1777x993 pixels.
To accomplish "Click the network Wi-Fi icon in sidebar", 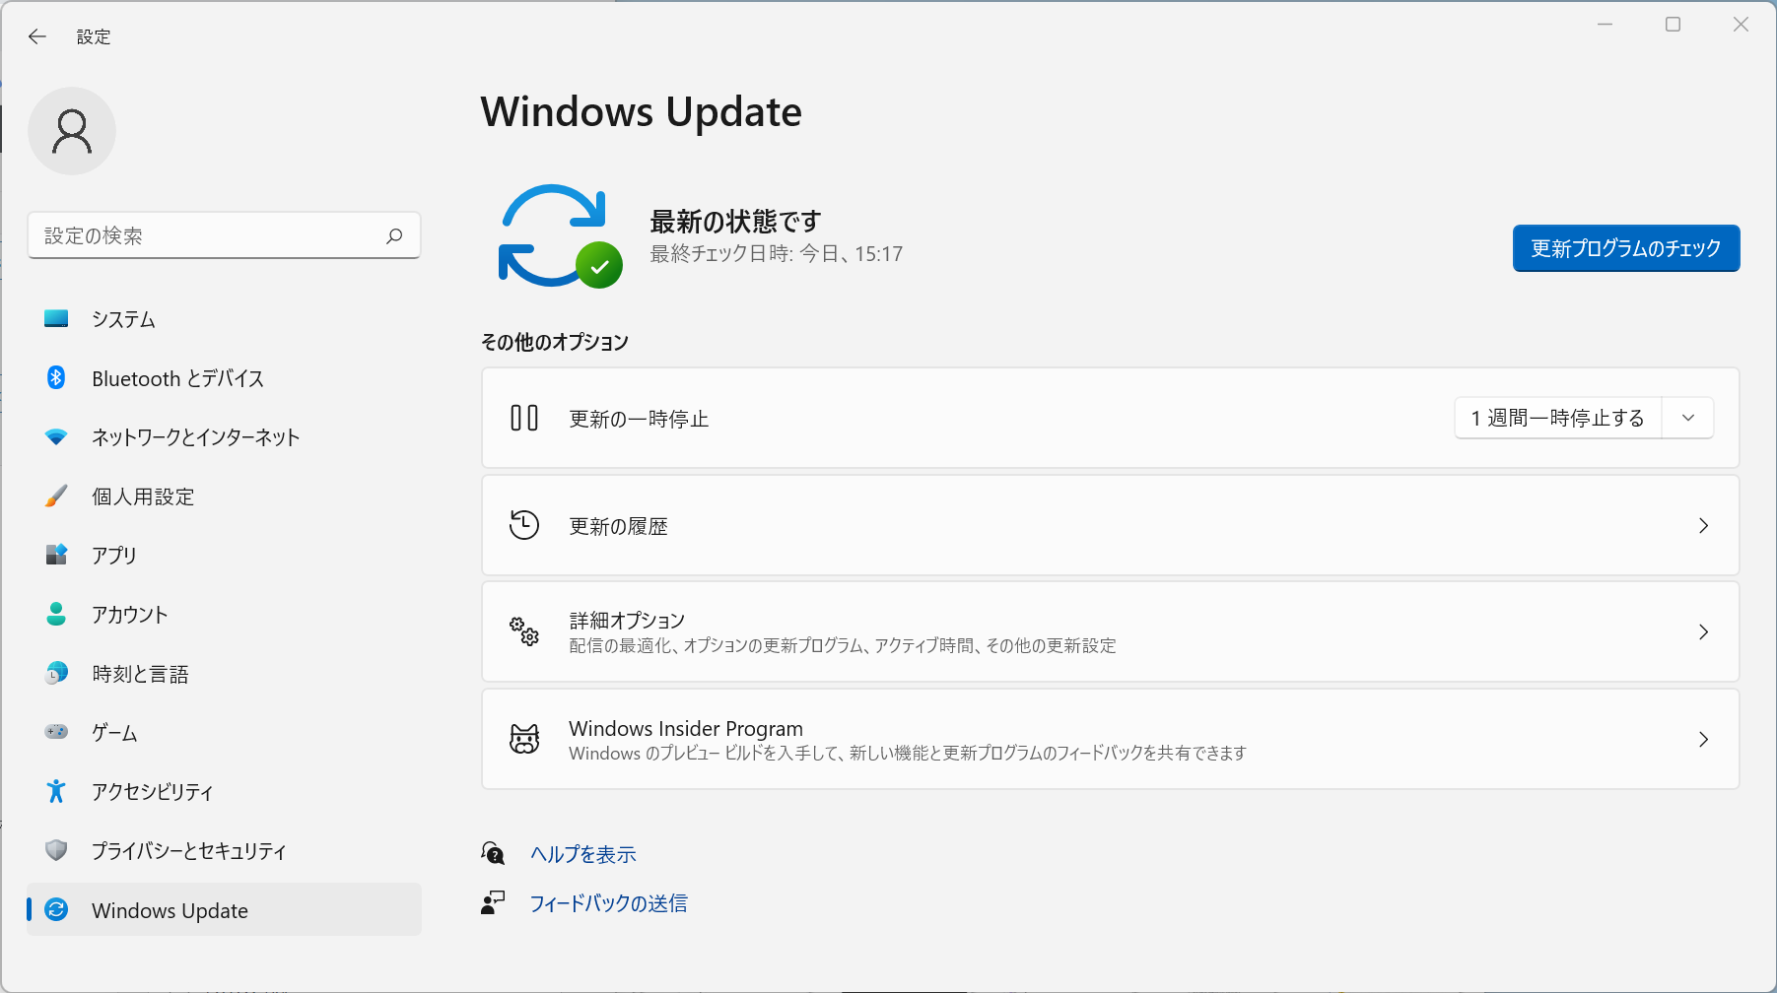I will 56,436.
